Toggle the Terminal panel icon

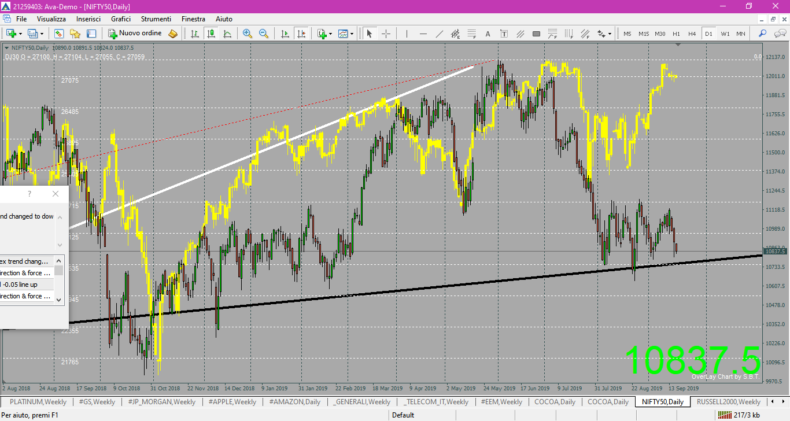[91, 34]
